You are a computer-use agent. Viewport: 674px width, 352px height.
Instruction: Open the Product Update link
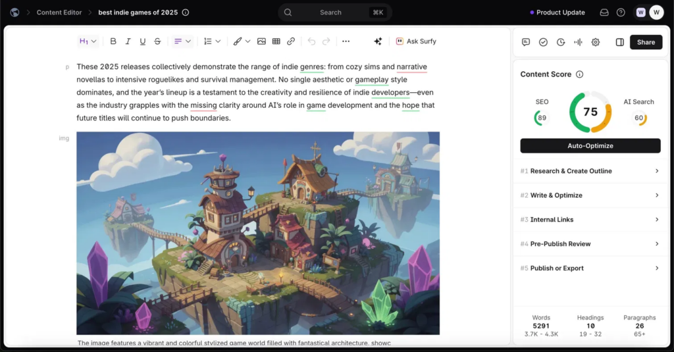point(557,13)
